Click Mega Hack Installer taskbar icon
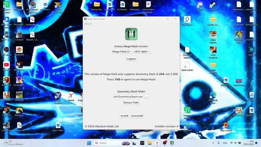Viewport: 261px width, 147px height. click(172, 143)
